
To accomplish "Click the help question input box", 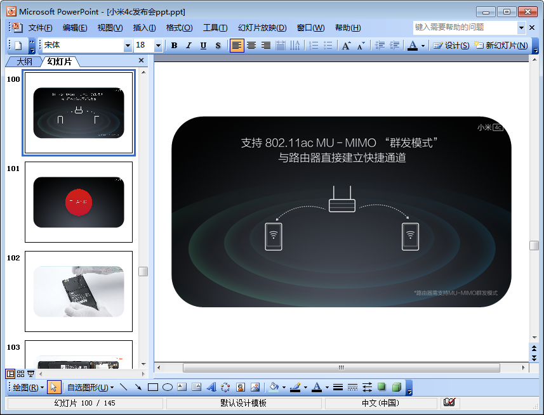I will click(x=465, y=27).
